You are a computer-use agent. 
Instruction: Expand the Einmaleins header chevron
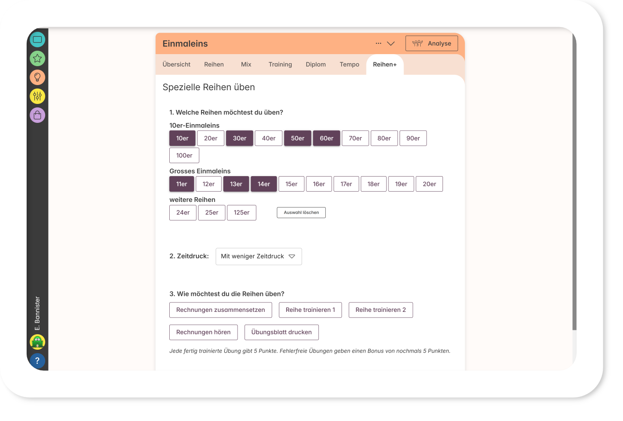click(391, 43)
